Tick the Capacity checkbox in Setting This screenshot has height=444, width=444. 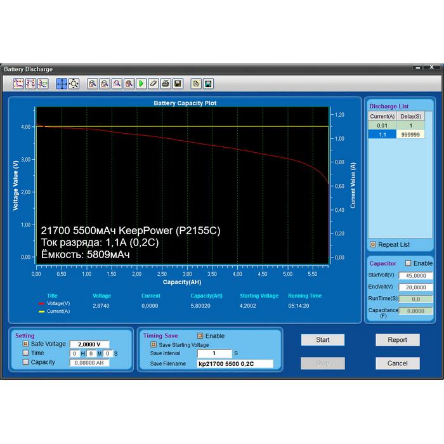[25, 362]
